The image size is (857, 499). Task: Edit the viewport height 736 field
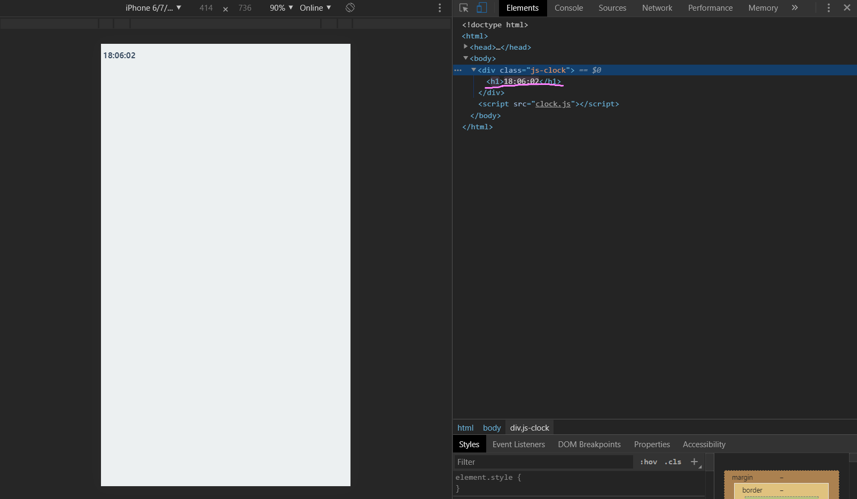245,8
